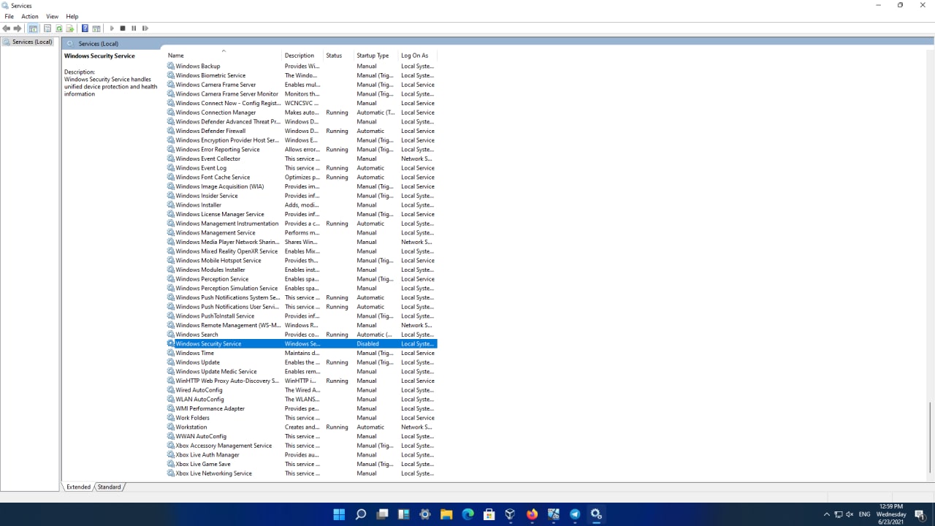Sort by the Log On As column header
935x526 pixels.
coord(418,56)
